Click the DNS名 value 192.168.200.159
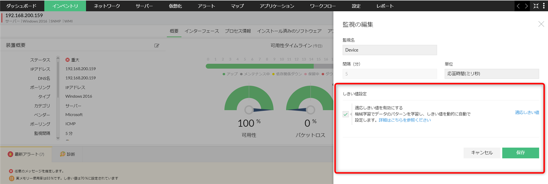 (x=80, y=78)
